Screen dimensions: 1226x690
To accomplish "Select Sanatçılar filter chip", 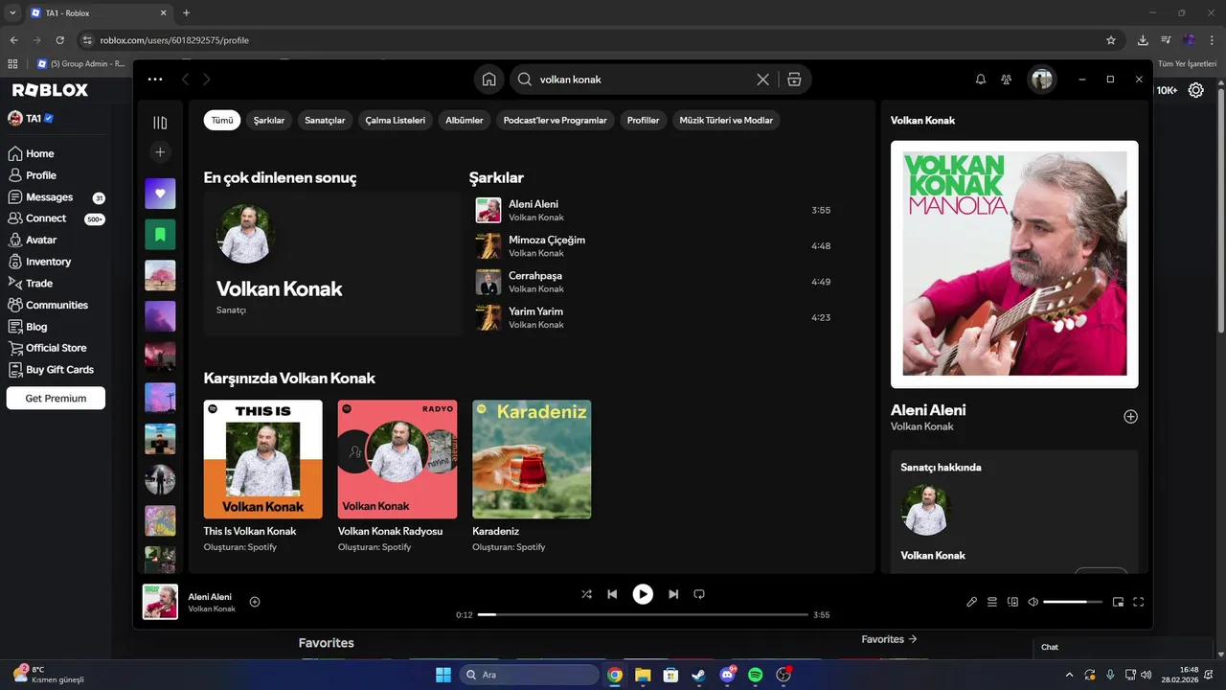I will tap(325, 121).
